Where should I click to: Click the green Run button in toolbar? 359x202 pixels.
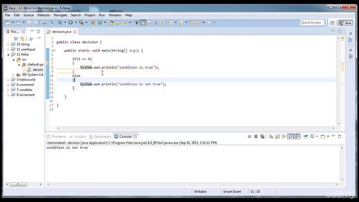[71, 22]
